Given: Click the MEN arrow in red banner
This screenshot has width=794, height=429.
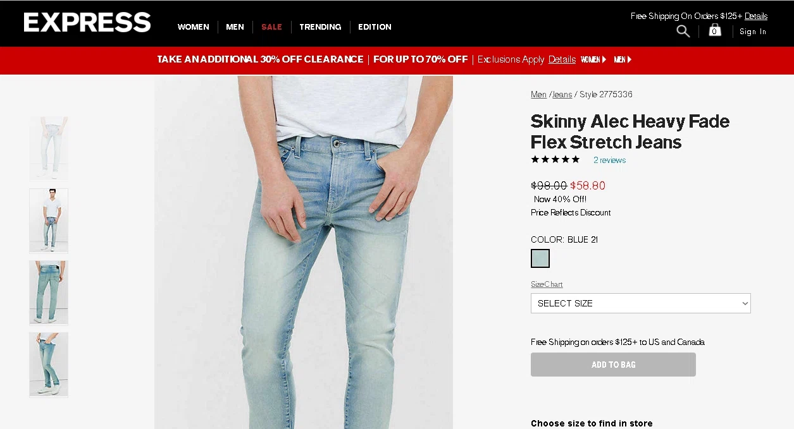Looking at the screenshot, I should 623,59.
